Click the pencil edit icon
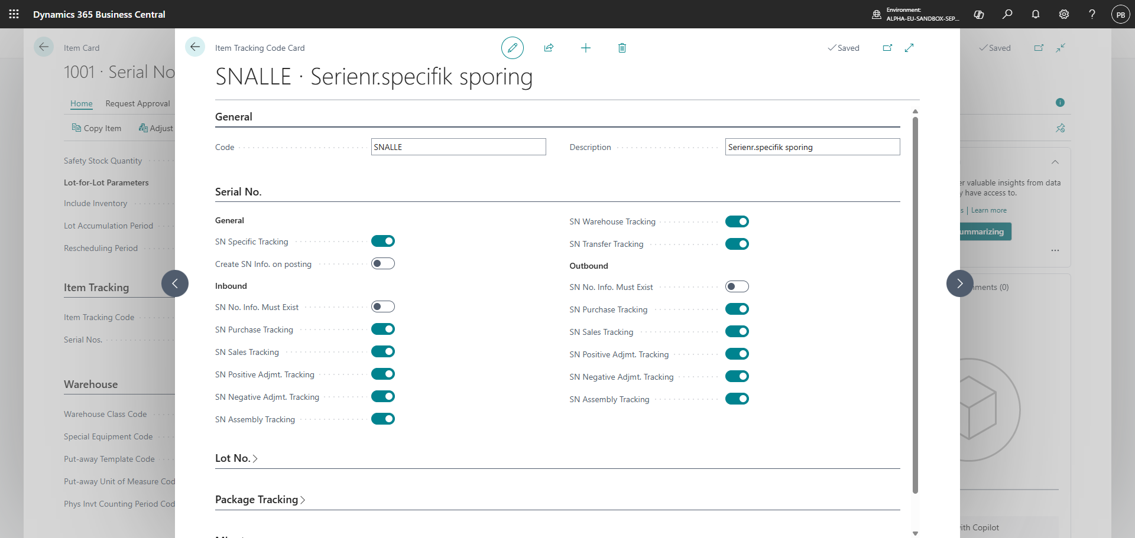The width and height of the screenshot is (1135, 538). coord(513,48)
